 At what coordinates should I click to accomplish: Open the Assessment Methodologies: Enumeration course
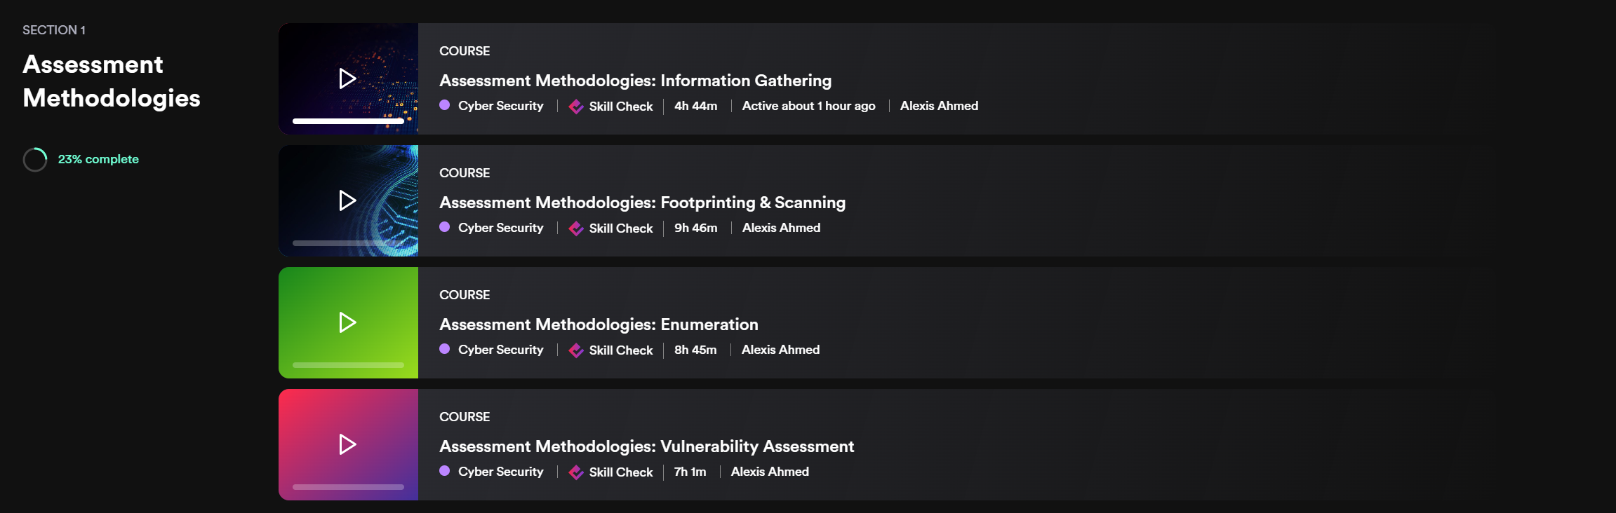coord(599,324)
